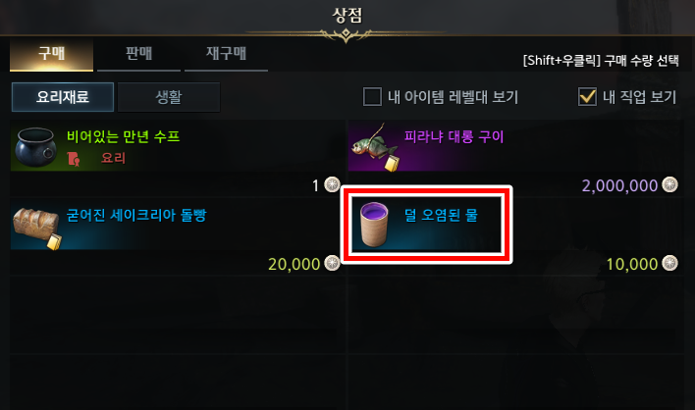Click the grilled piranha item icon

tap(375, 147)
